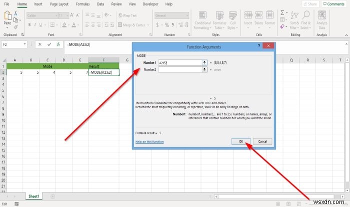Click the Copy icon in Clipboard group
The height and width of the screenshot is (207, 350).
[x=15, y=20]
